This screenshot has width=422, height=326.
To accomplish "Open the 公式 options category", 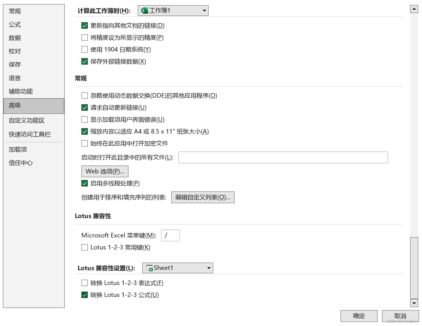I will [34, 24].
